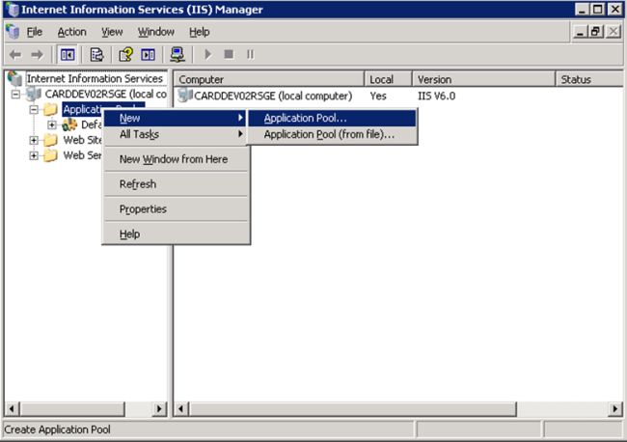627x442 pixels.
Task: Click the details pane horizontal scrollbar thumb
Action: click(x=353, y=409)
